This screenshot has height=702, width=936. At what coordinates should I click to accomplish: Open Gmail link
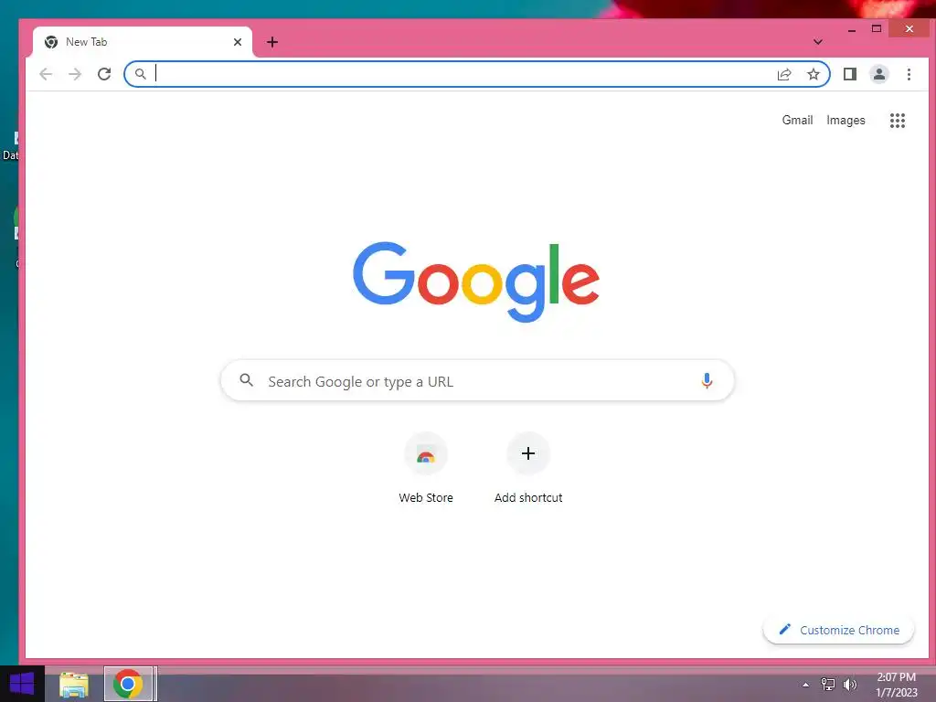pos(797,120)
